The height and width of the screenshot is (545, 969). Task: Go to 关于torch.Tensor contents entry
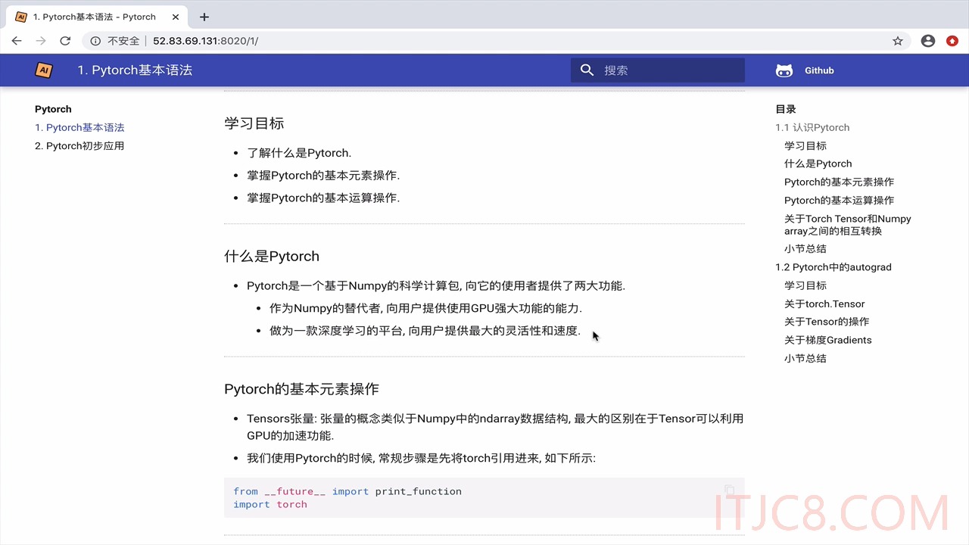pos(824,304)
